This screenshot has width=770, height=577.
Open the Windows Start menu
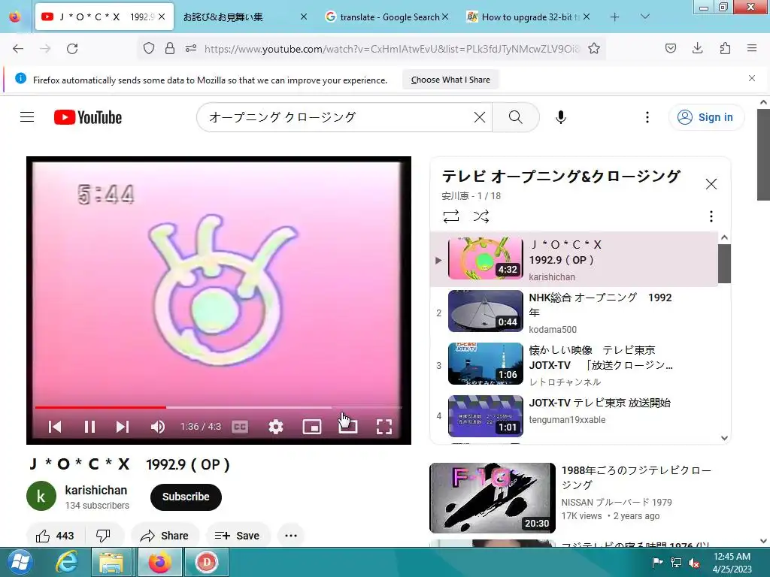20,562
